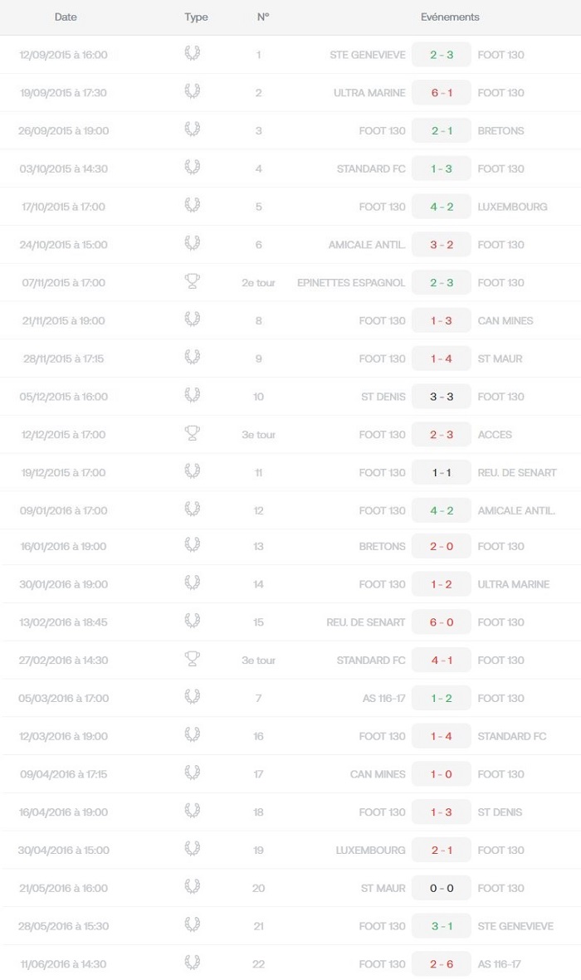581x980 pixels.
Task: Click the laurel icon on 19/09/2015 row
Action: [x=193, y=92]
